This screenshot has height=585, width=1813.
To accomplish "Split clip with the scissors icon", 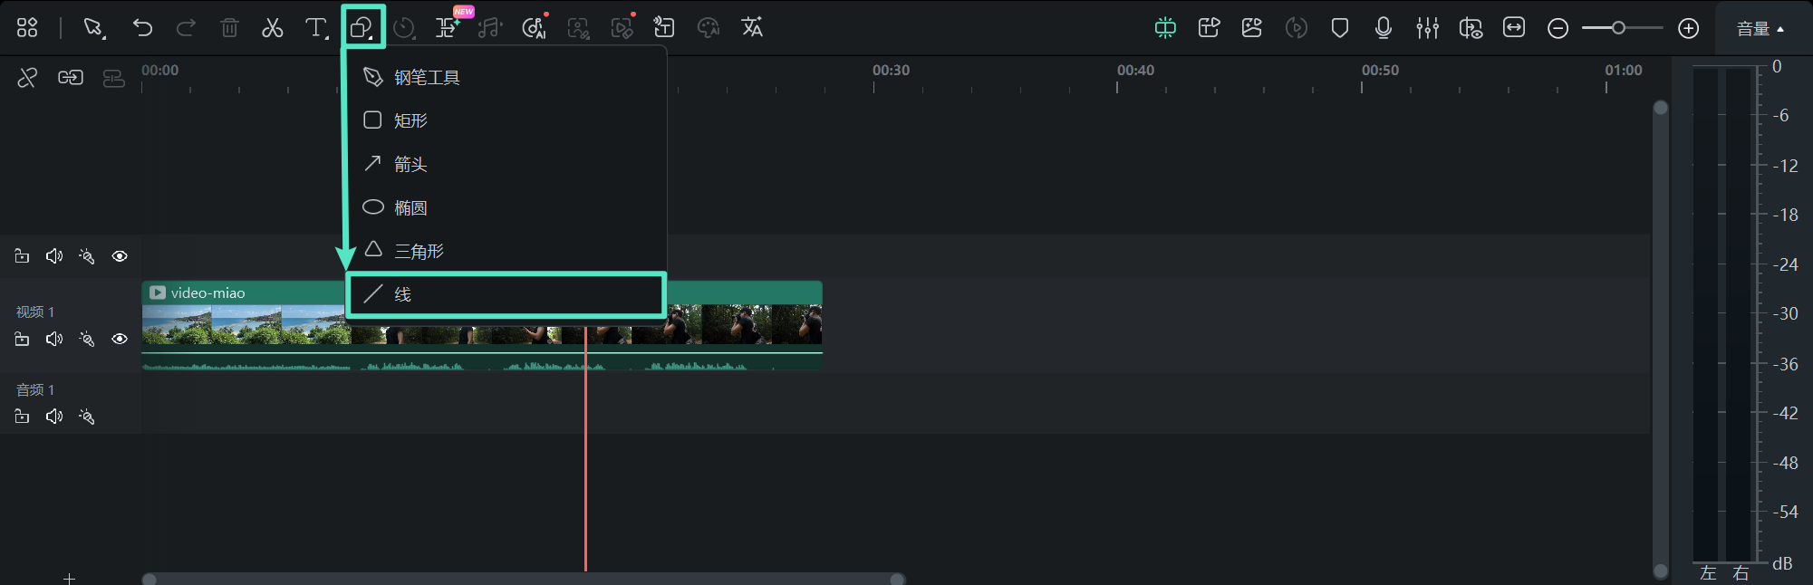I will click(x=272, y=28).
